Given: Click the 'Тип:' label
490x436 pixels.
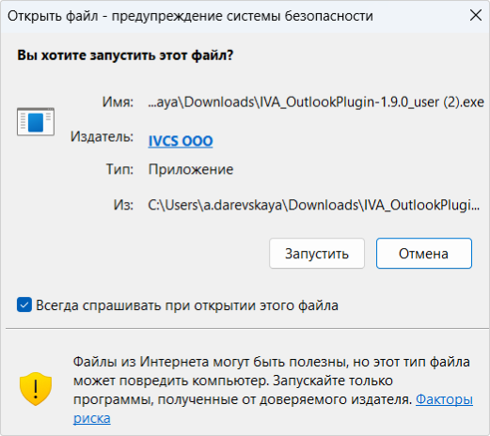Looking at the screenshot, I should coord(119,169).
